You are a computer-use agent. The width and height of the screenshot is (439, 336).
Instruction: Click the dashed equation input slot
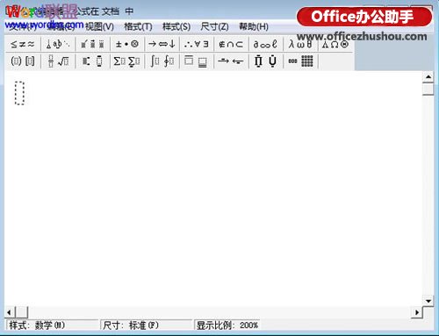(x=19, y=93)
